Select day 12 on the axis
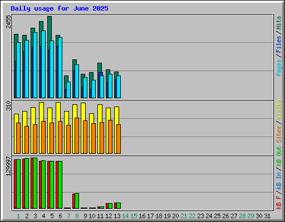This screenshot has width=285, height=222. (x=109, y=216)
